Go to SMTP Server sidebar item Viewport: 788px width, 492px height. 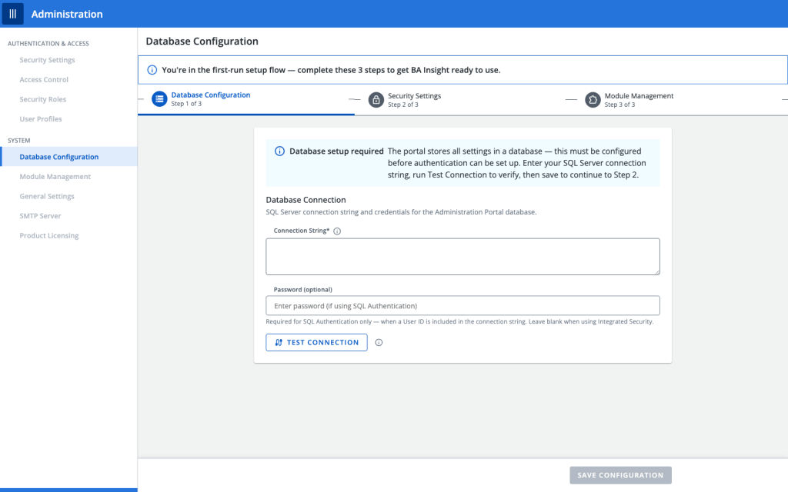68,216
